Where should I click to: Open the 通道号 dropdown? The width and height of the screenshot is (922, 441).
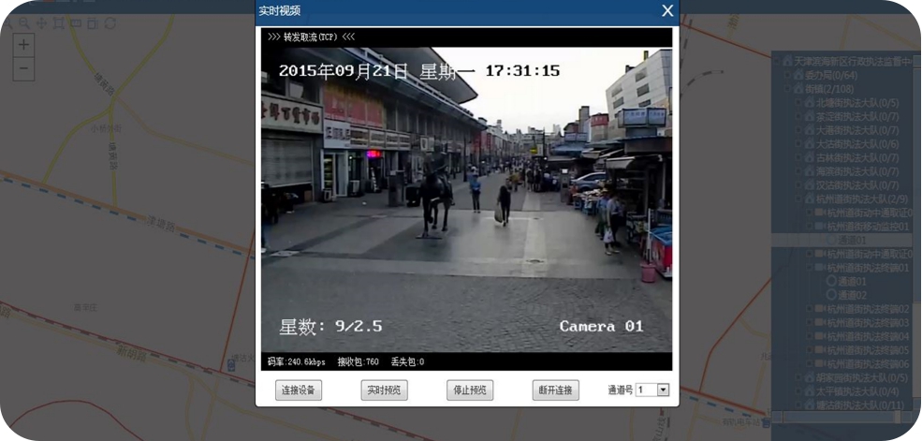click(663, 390)
